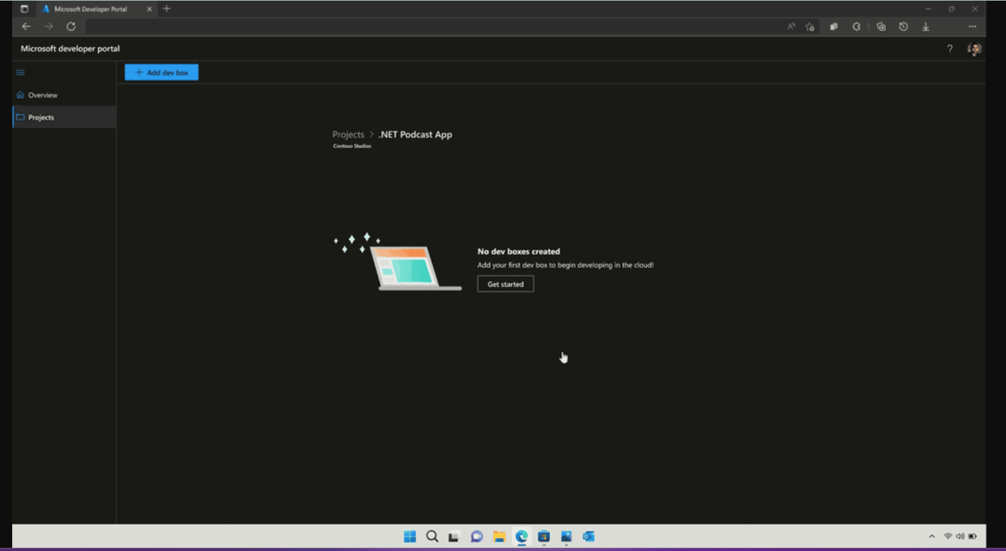Open the tab actions menu icon
Viewport: 1006px width, 551px height.
click(x=24, y=9)
